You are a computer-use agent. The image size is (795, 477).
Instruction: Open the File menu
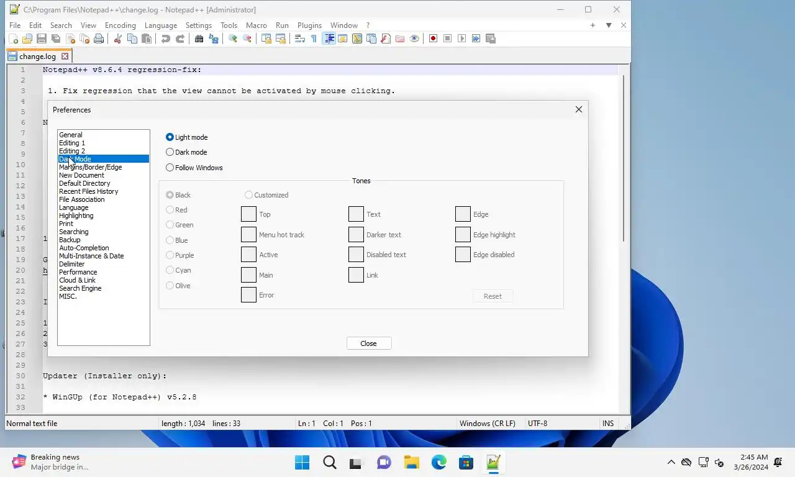(15, 25)
